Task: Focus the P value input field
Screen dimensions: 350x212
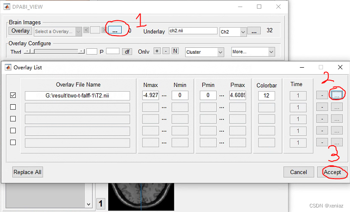Action: point(113,51)
